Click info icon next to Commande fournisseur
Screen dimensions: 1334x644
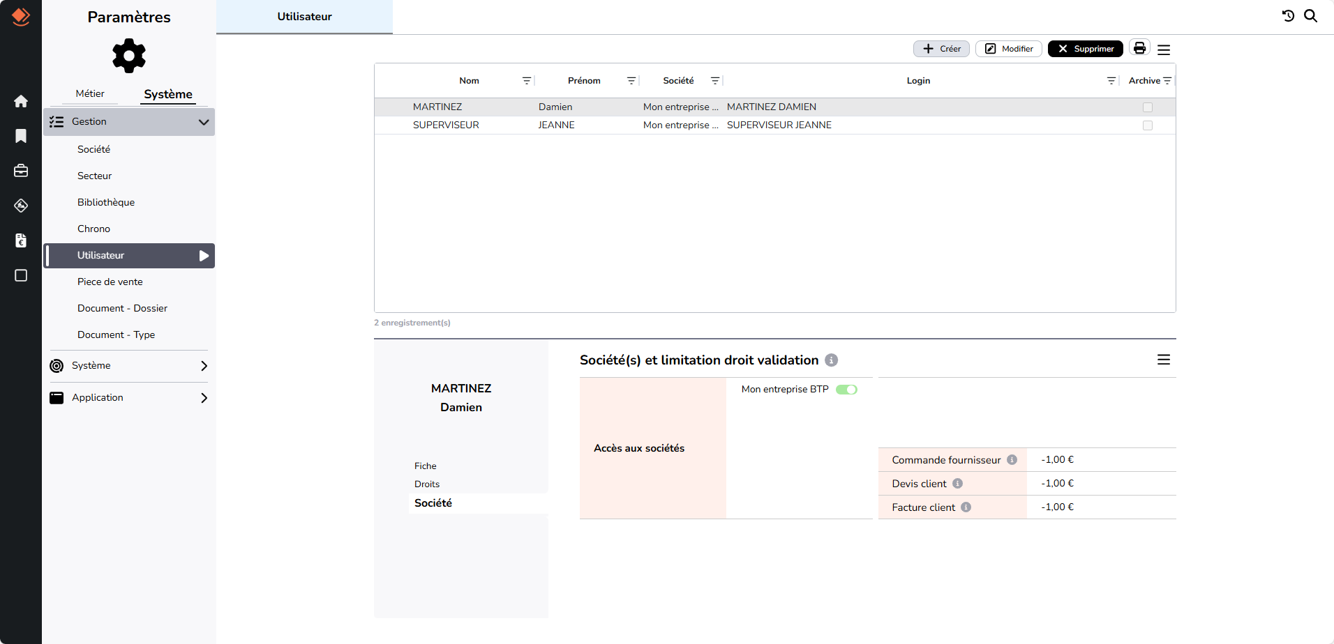(x=1012, y=460)
